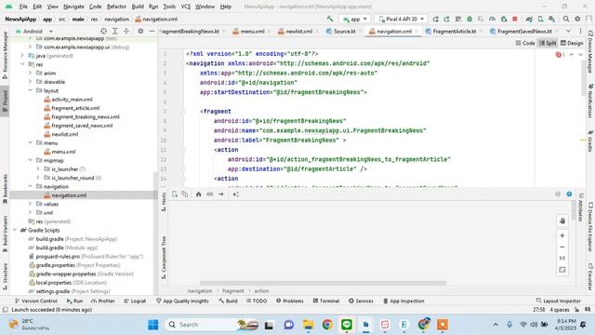This screenshot has height=335, width=595.
Task: Open the Profile app gauge icon
Action: pos(492,19)
